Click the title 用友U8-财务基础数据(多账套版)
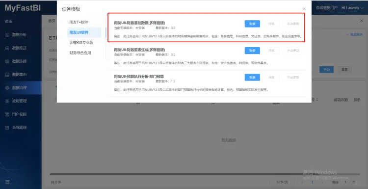Image resolution: width=368 pixels, height=189 pixels. (x=139, y=23)
